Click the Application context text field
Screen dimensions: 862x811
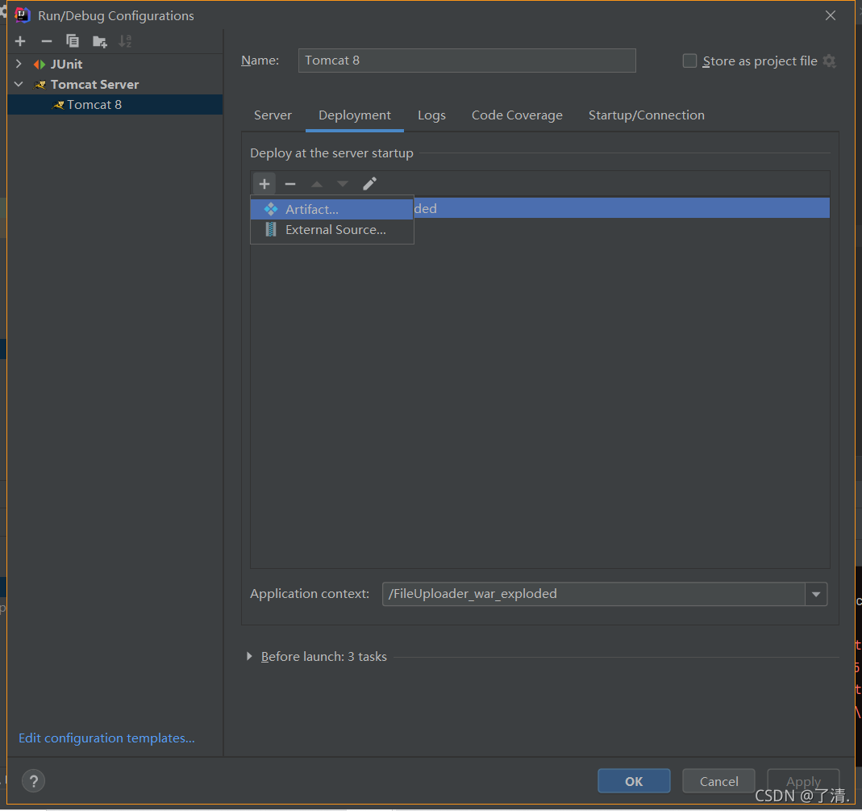pyautogui.click(x=593, y=594)
